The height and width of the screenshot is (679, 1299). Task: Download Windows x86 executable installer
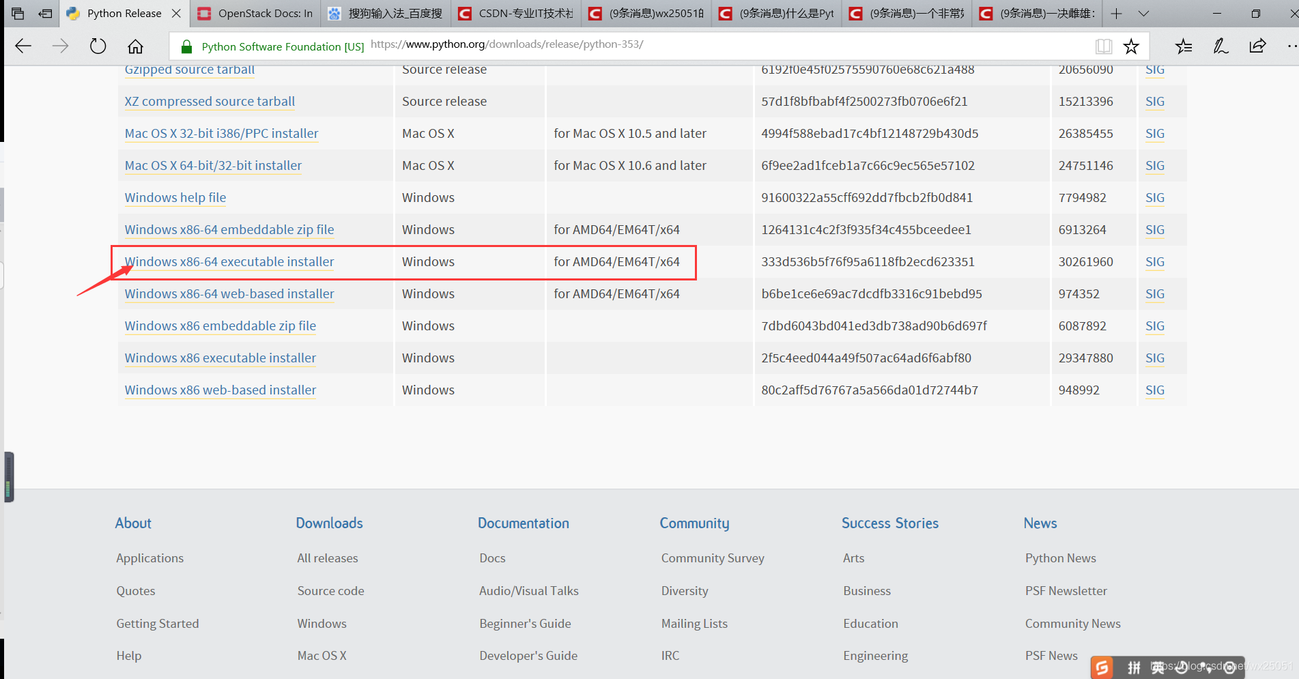click(220, 358)
